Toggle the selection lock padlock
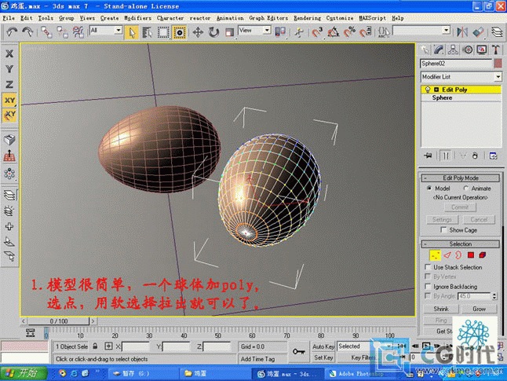The image size is (507, 381). pos(95,346)
